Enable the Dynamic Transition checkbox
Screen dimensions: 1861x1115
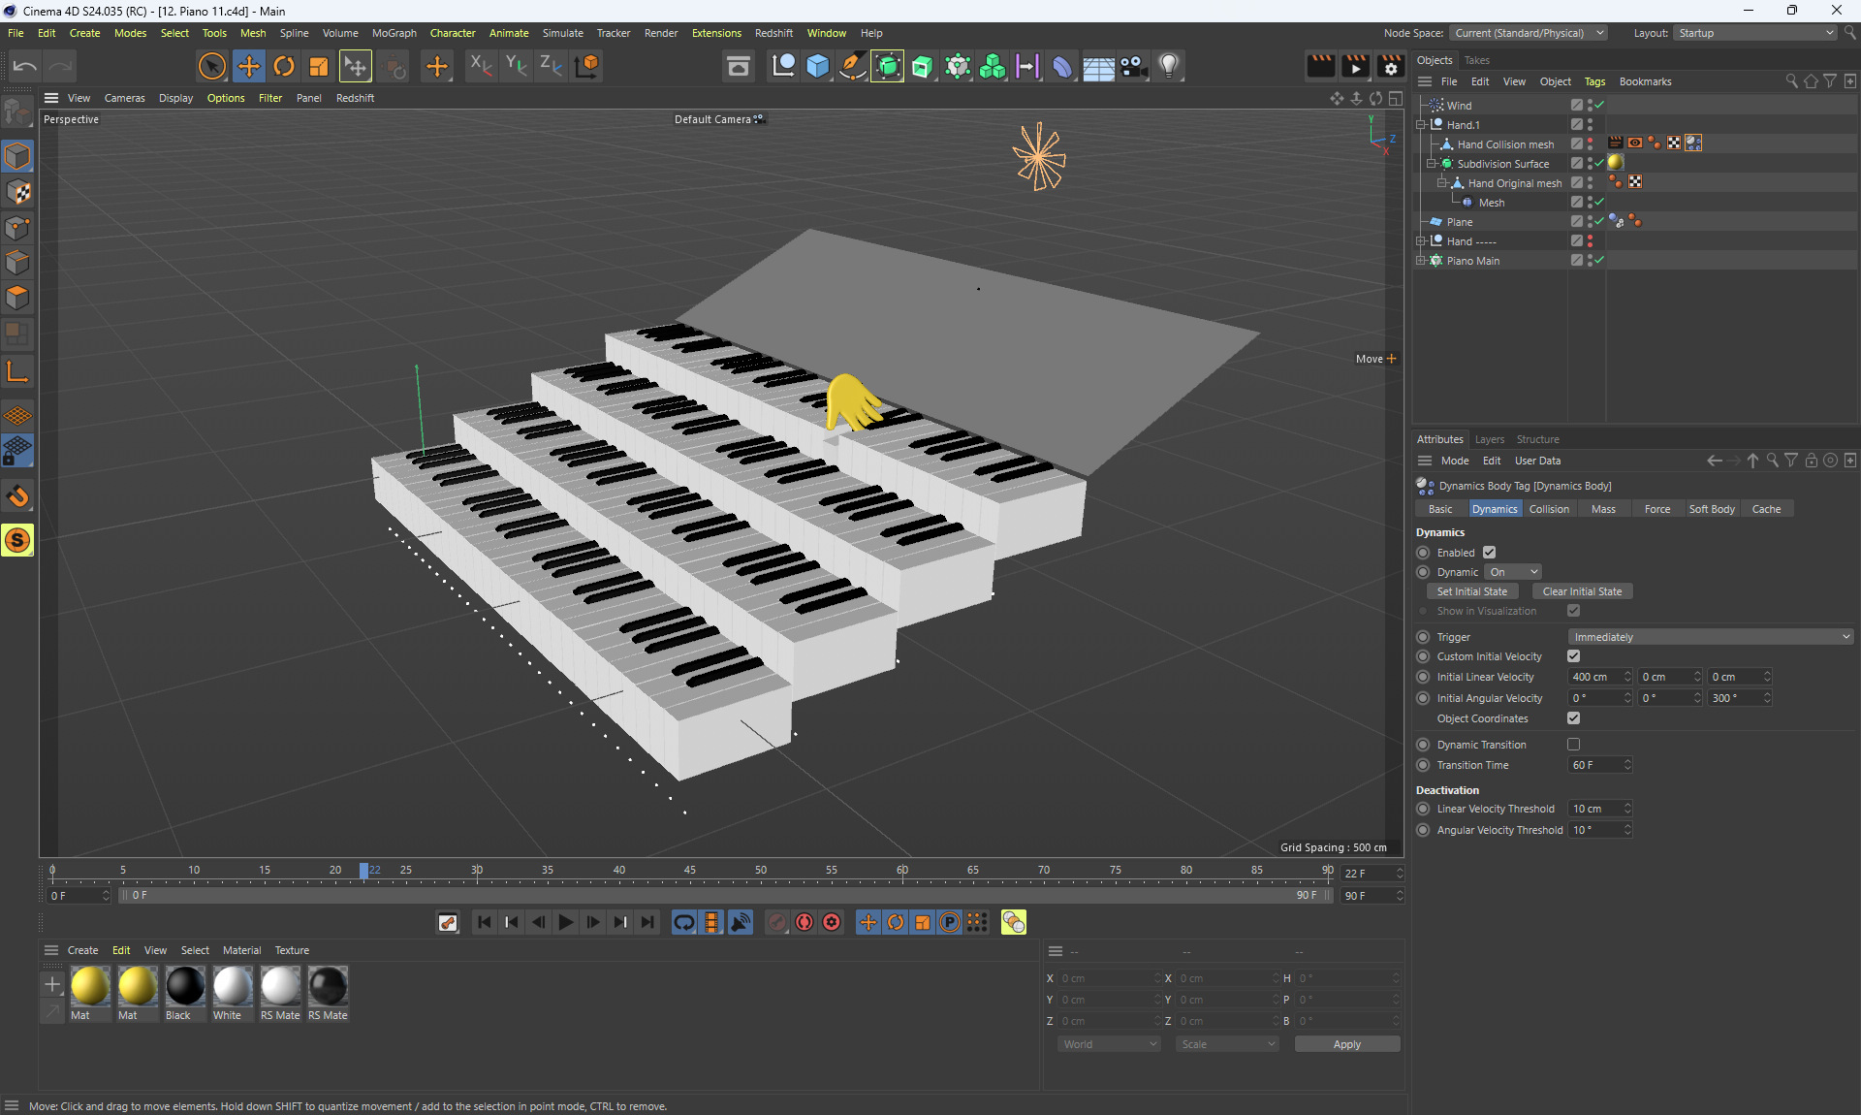pyautogui.click(x=1573, y=745)
